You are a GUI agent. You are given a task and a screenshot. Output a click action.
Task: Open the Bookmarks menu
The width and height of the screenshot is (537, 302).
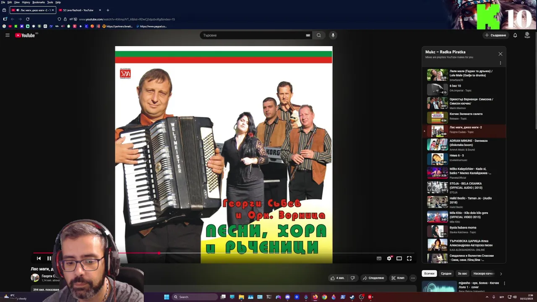pyautogui.click(x=39, y=2)
